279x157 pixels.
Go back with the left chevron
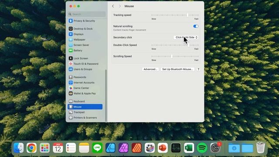point(113,6)
